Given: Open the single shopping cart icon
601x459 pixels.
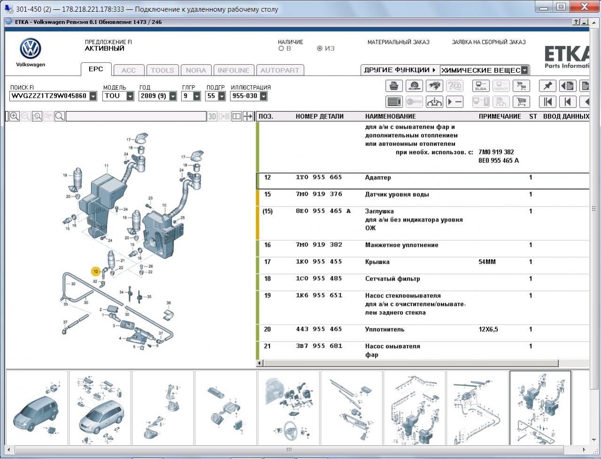Looking at the screenshot, I should tap(521, 102).
